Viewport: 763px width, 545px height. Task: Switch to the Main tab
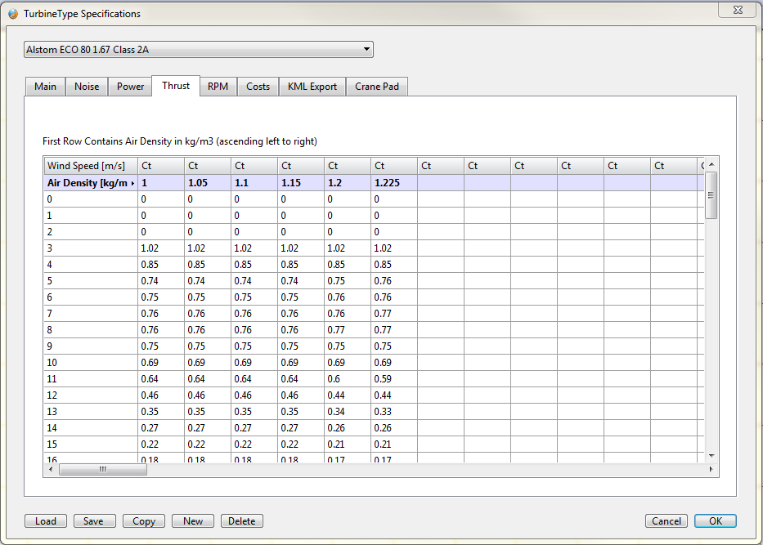[45, 87]
